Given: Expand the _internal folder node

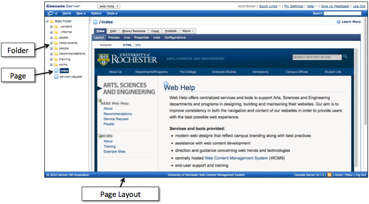Looking at the screenshot, I should (x=51, y=32).
